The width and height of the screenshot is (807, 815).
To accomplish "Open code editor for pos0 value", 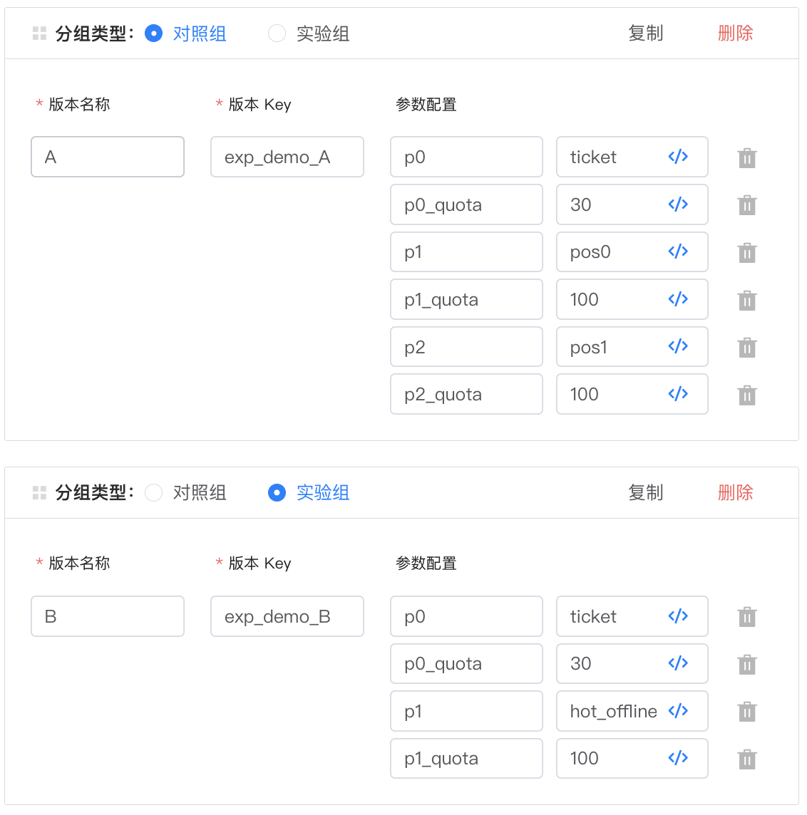I will (677, 251).
